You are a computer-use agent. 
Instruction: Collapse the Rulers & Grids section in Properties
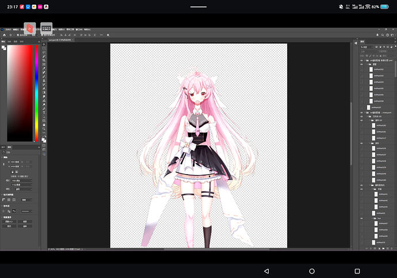2,195
